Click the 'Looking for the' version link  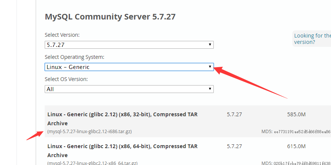point(313,39)
